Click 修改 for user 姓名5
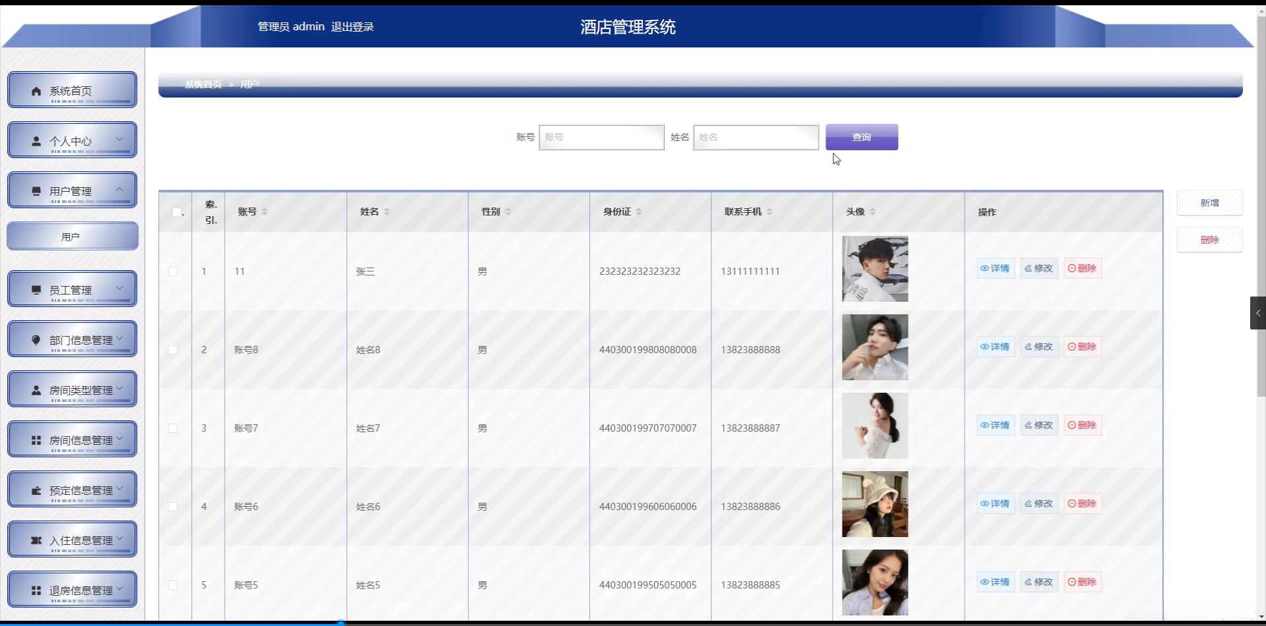The width and height of the screenshot is (1266, 626). pyautogui.click(x=1039, y=582)
